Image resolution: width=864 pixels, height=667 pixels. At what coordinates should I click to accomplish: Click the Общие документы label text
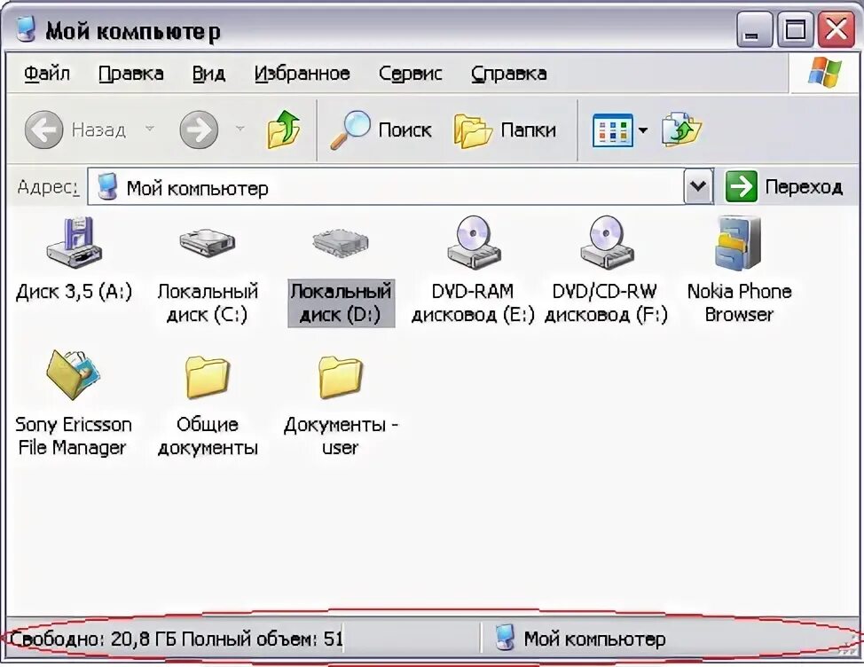(x=208, y=436)
